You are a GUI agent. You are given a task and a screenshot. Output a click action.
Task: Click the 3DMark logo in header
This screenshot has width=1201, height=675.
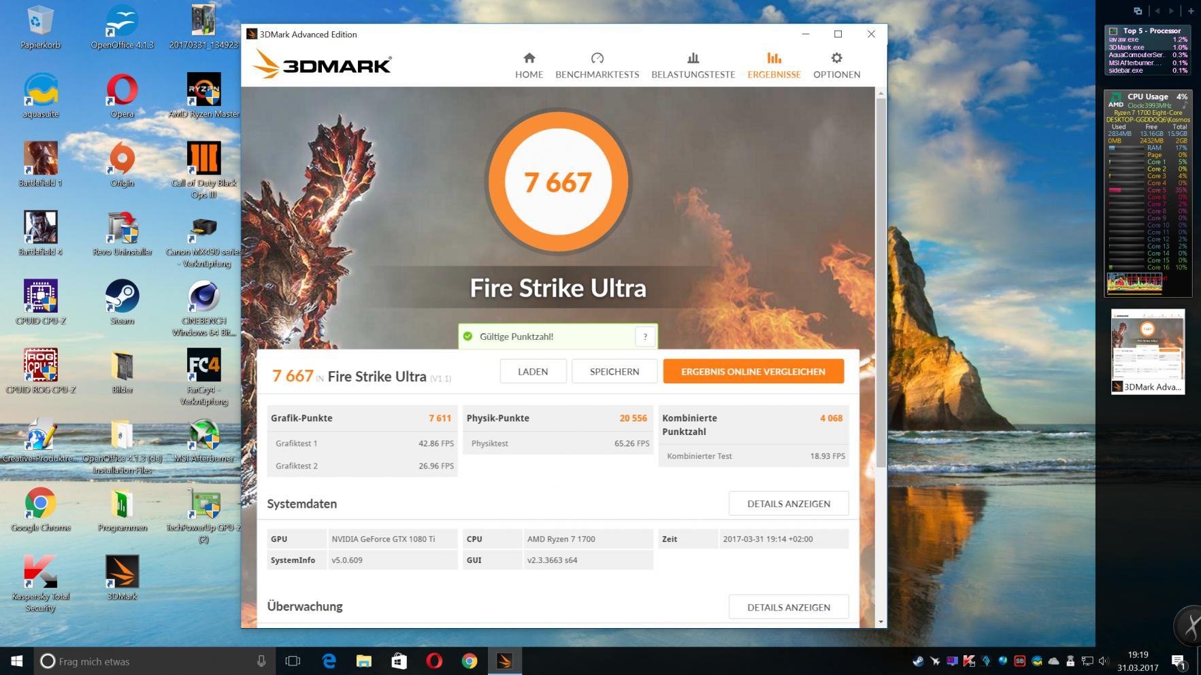[x=322, y=64]
